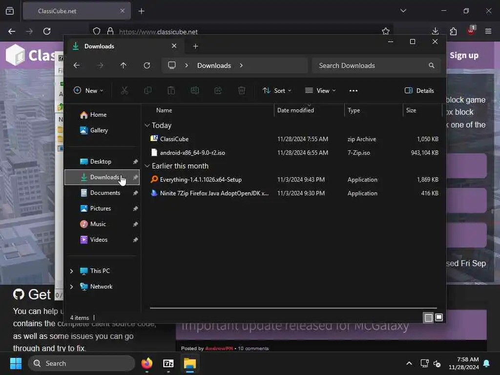Add a new File Explorer tab
500x375 pixels.
[195, 46]
